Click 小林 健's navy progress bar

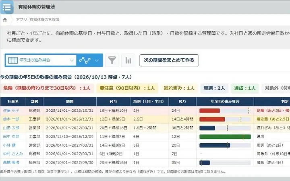(x=215, y=145)
